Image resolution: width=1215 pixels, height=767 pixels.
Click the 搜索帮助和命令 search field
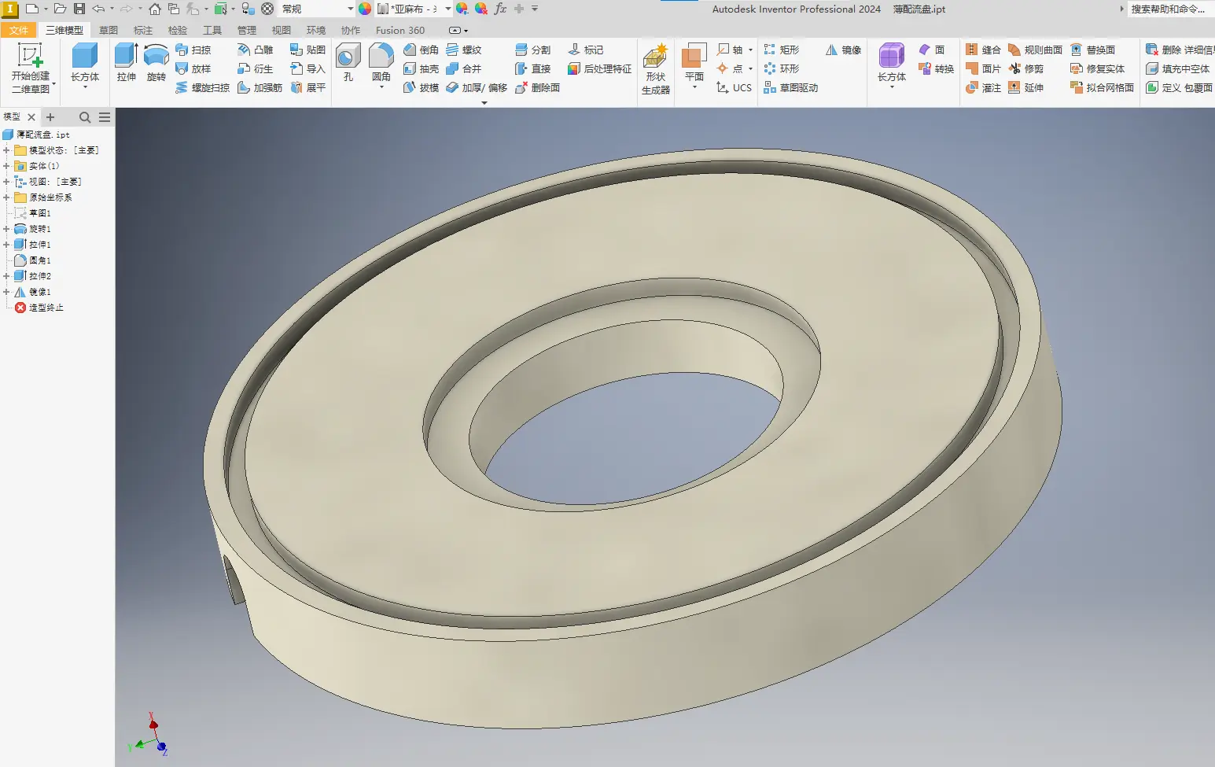(x=1171, y=9)
